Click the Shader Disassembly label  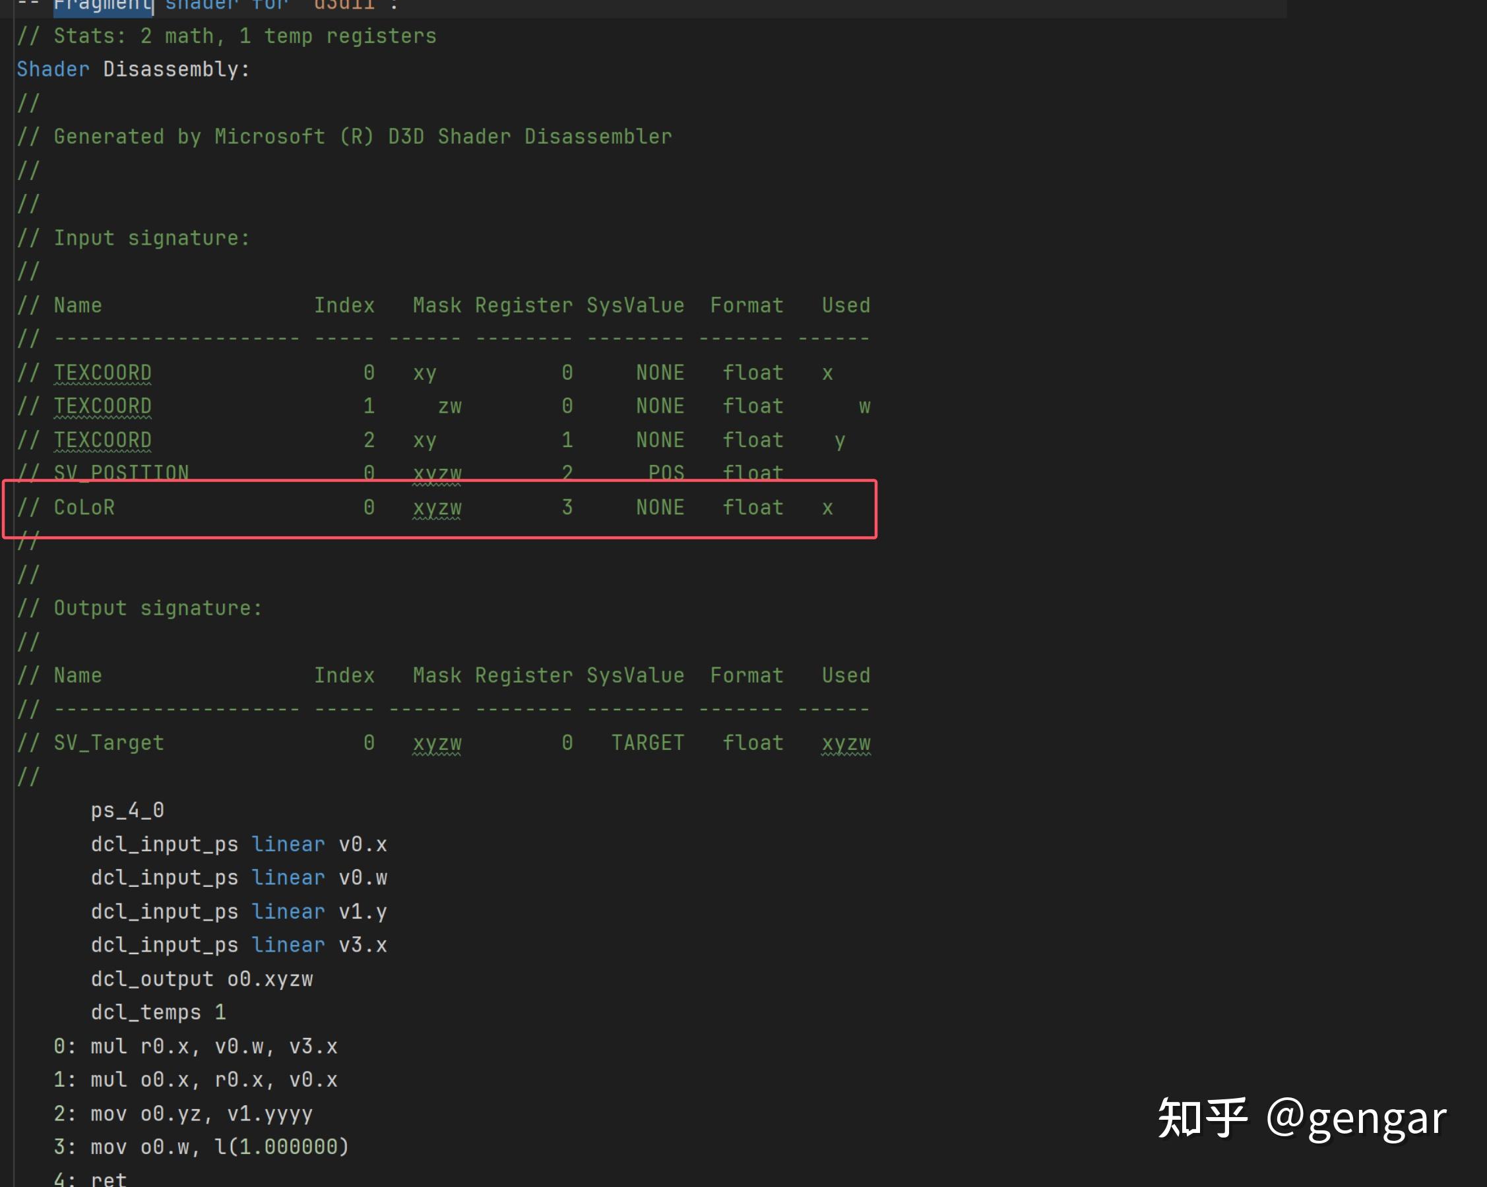click(x=133, y=69)
